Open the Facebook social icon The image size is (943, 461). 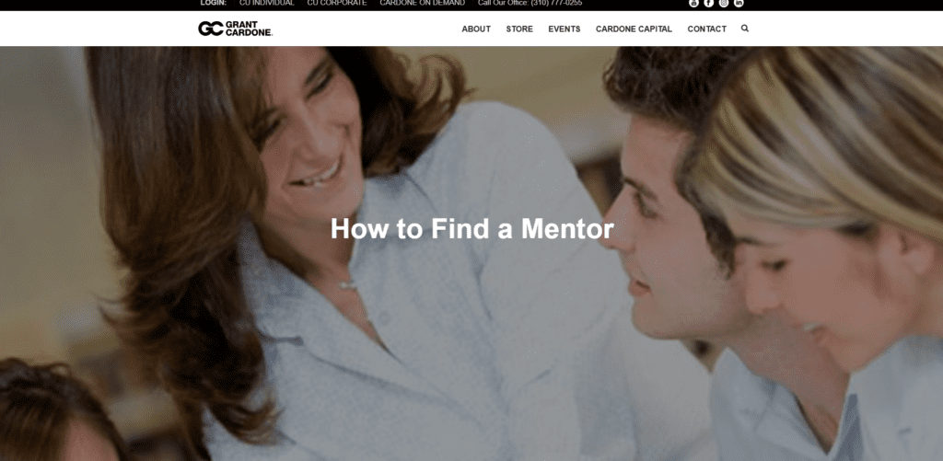point(708,3)
